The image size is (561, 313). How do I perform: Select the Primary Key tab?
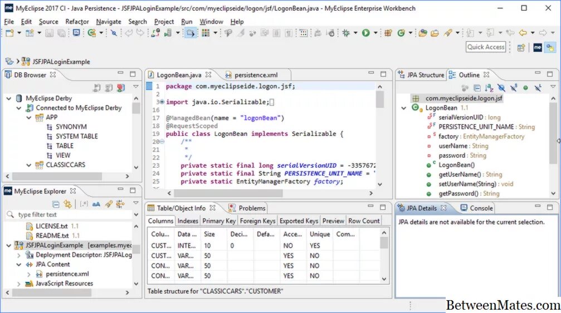pyautogui.click(x=219, y=221)
